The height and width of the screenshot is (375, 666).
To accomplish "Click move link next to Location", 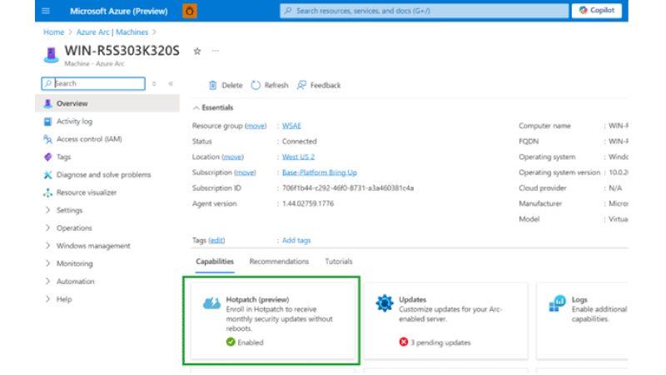I will (x=233, y=157).
